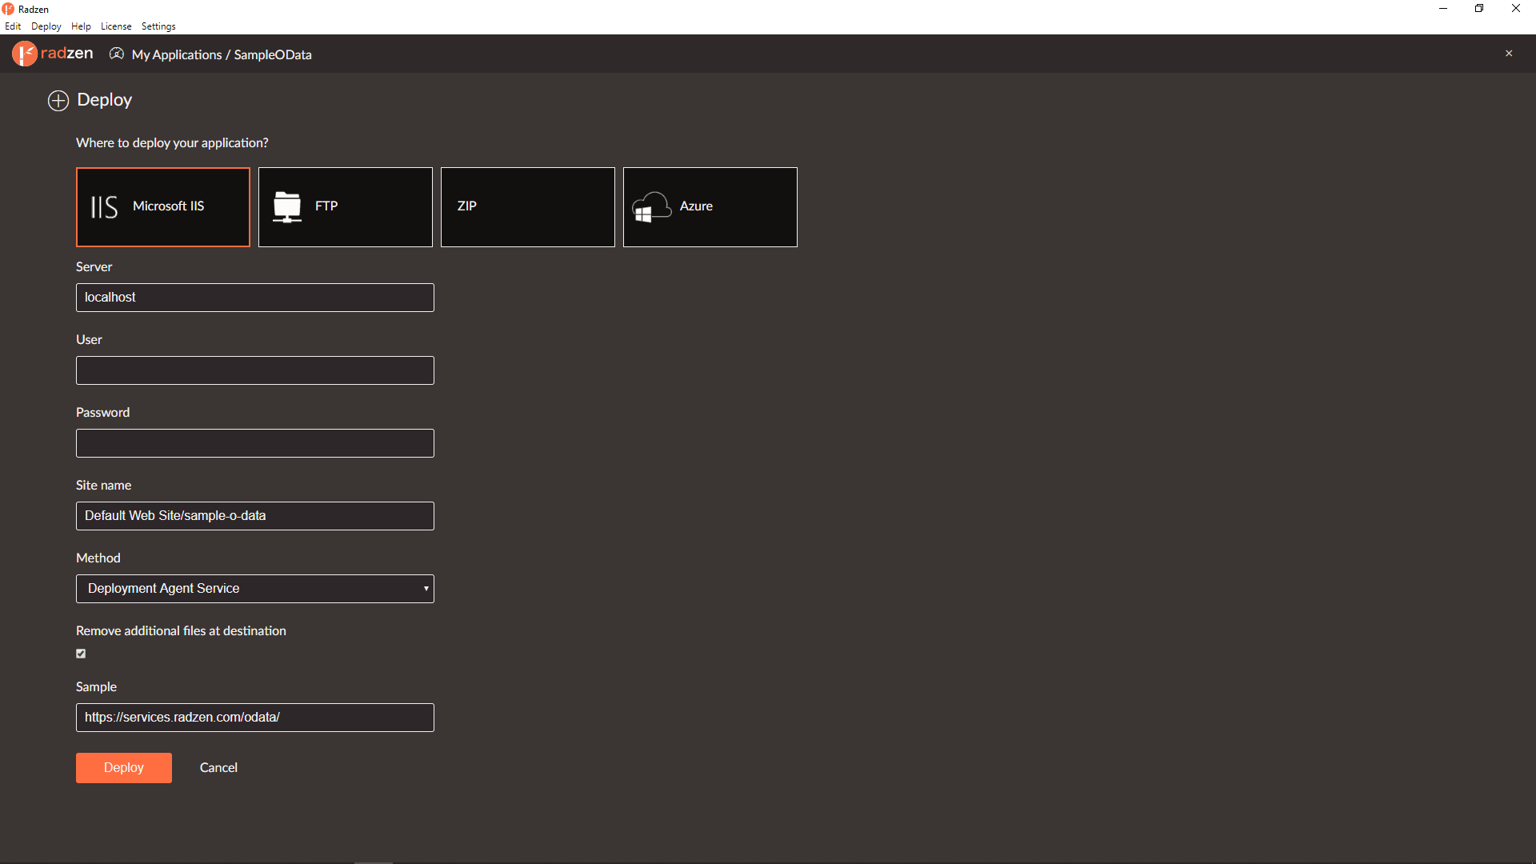Viewport: 1536px width, 864px height.
Task: Select FTP deployment target
Action: (x=345, y=206)
